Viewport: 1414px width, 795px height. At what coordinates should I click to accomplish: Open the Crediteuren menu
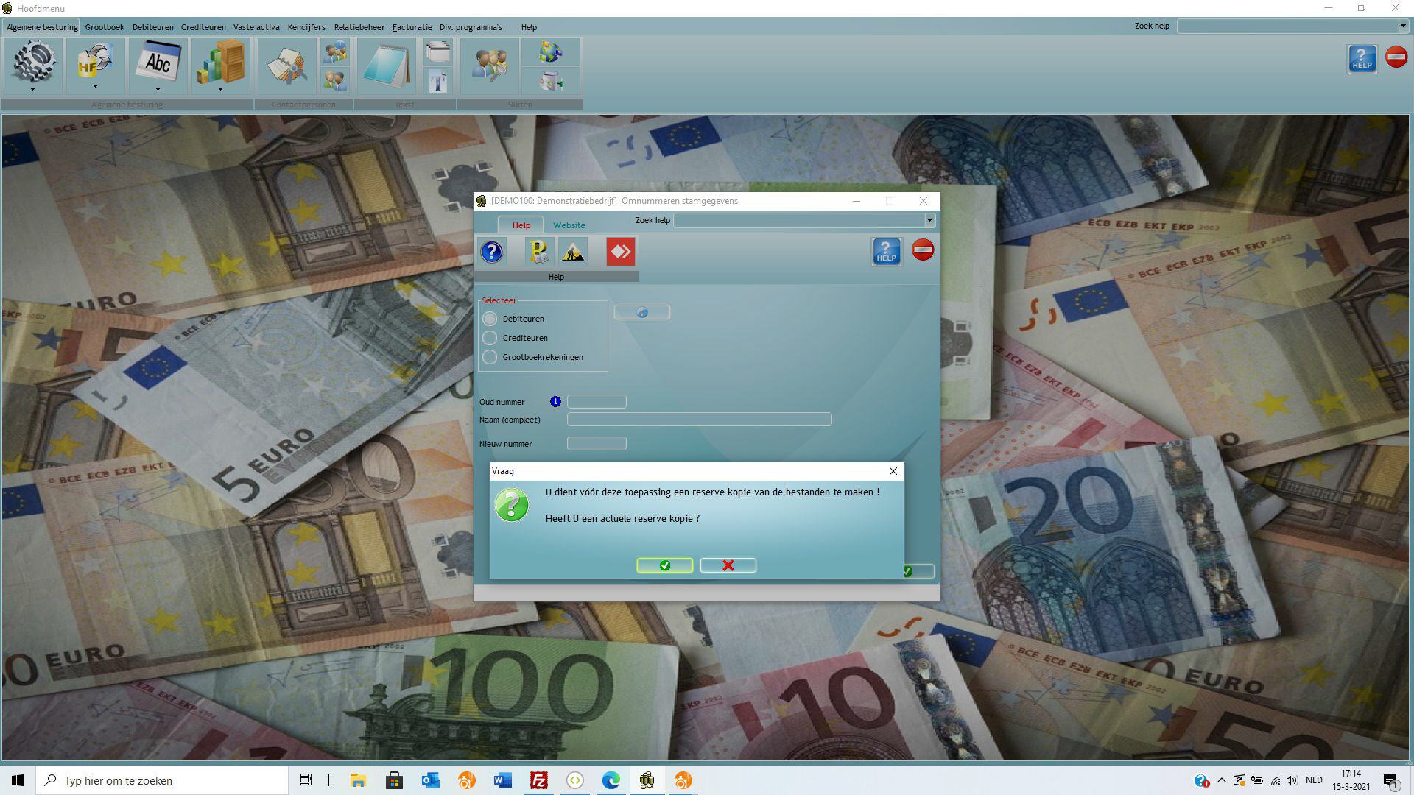pyautogui.click(x=203, y=27)
